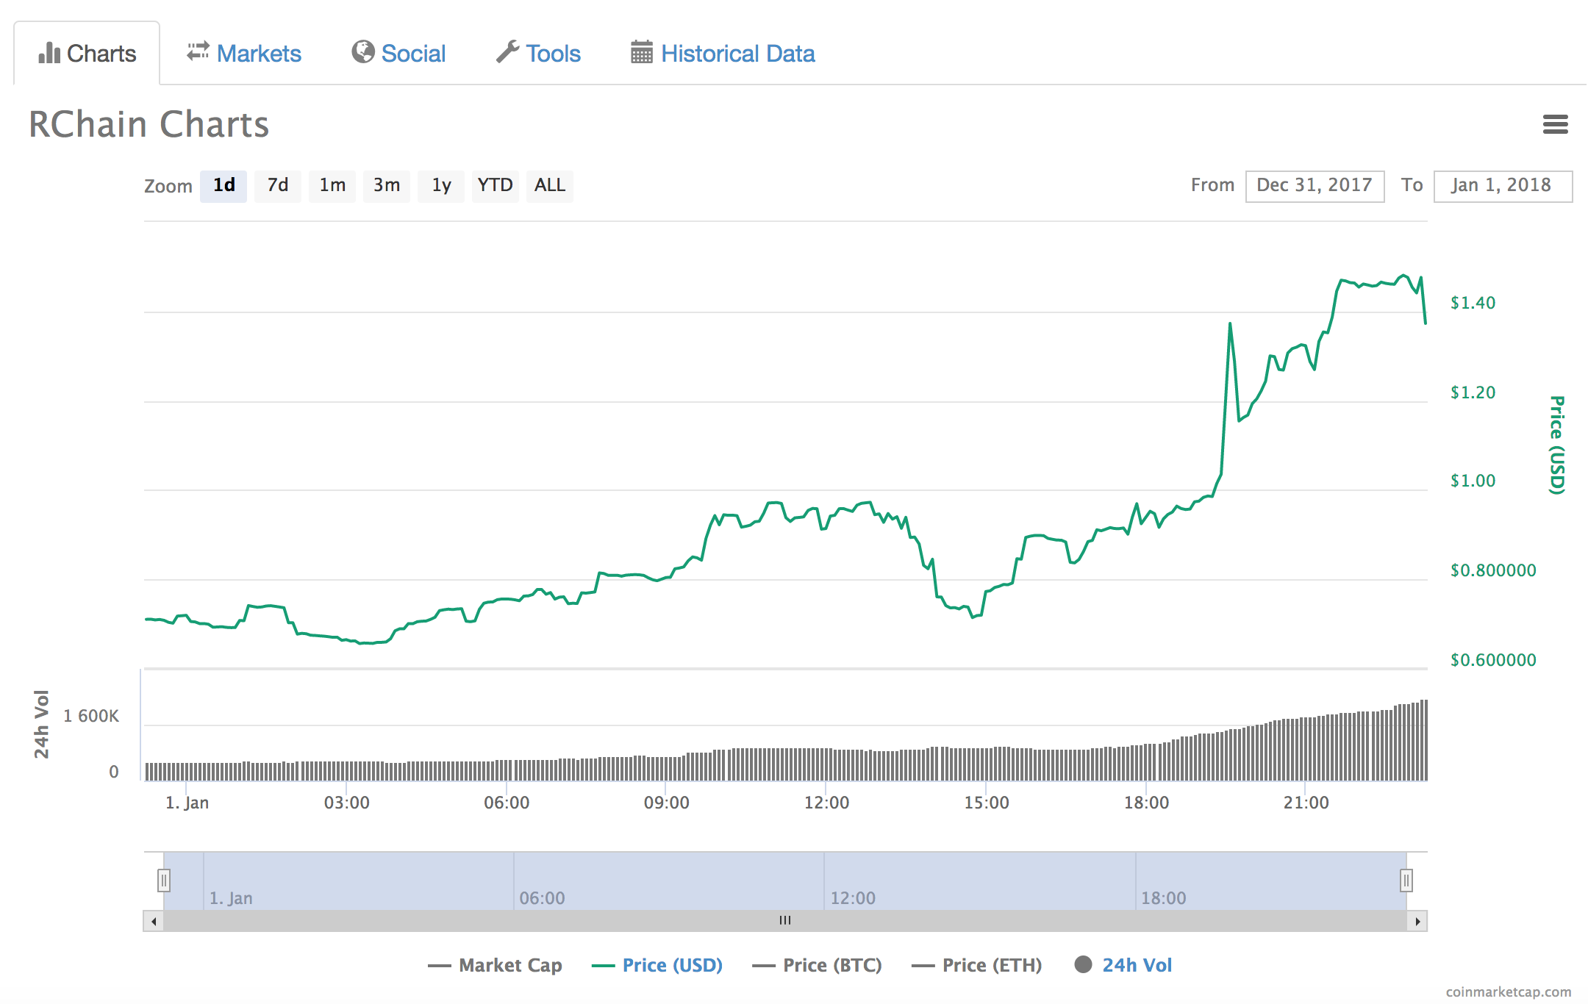Open the chart export hamburger menu
Screen dimensions: 1588x1004
click(1556, 125)
